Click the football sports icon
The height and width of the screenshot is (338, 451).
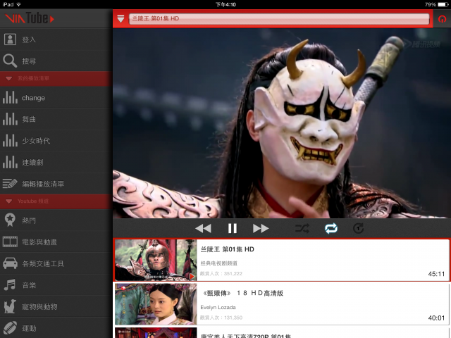10,328
